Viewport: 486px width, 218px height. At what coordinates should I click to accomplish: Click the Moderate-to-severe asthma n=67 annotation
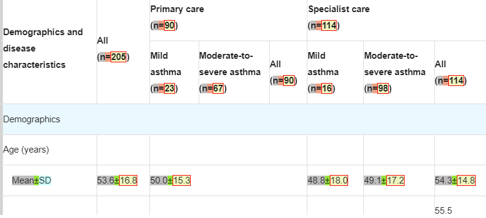point(218,88)
